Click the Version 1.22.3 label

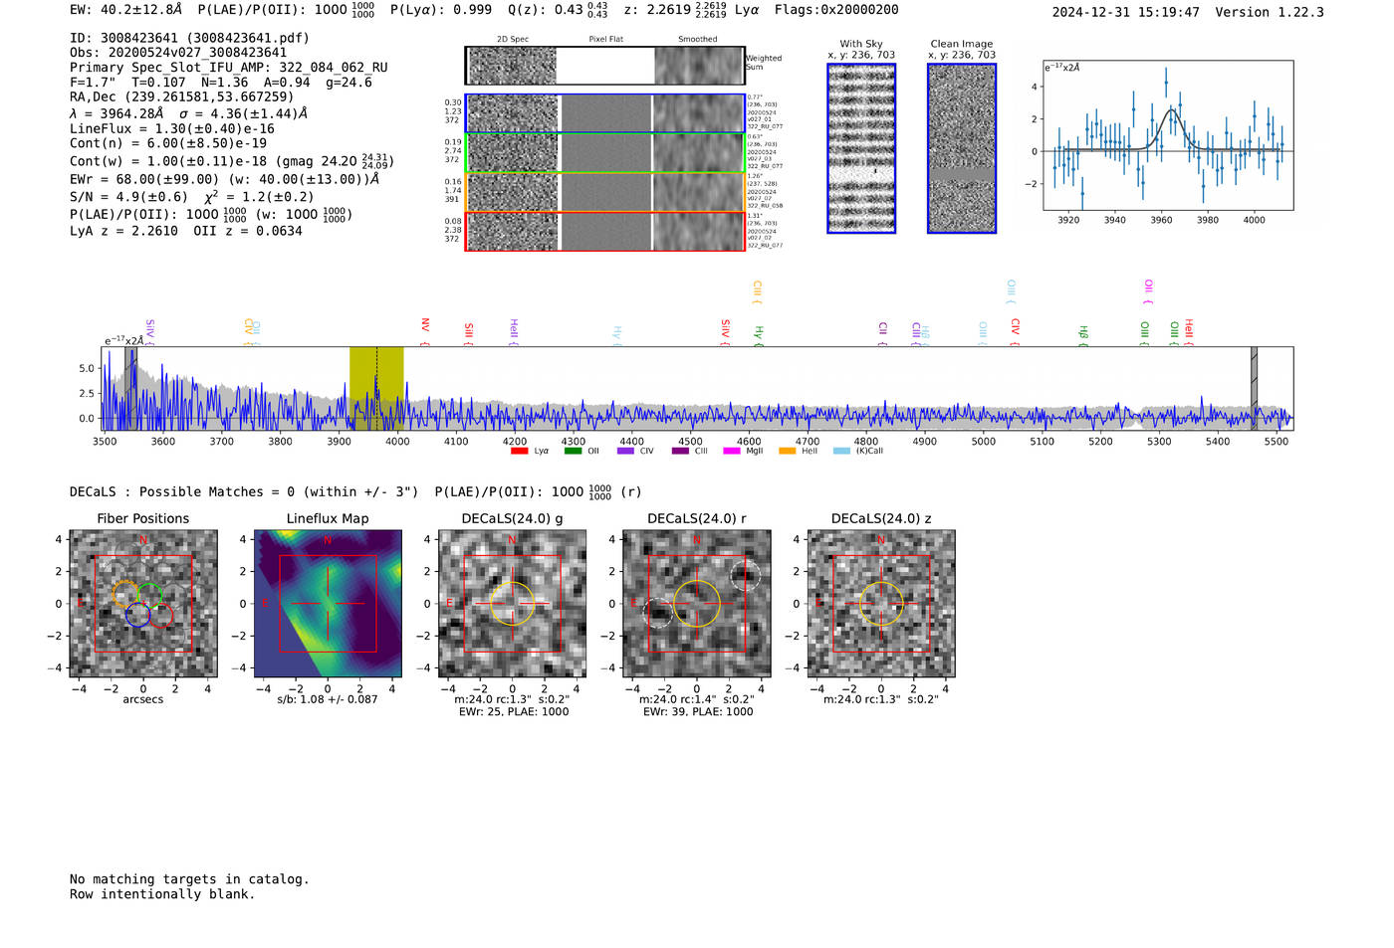[1270, 12]
